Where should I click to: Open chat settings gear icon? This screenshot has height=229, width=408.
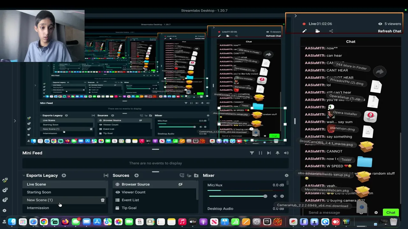coord(376,212)
